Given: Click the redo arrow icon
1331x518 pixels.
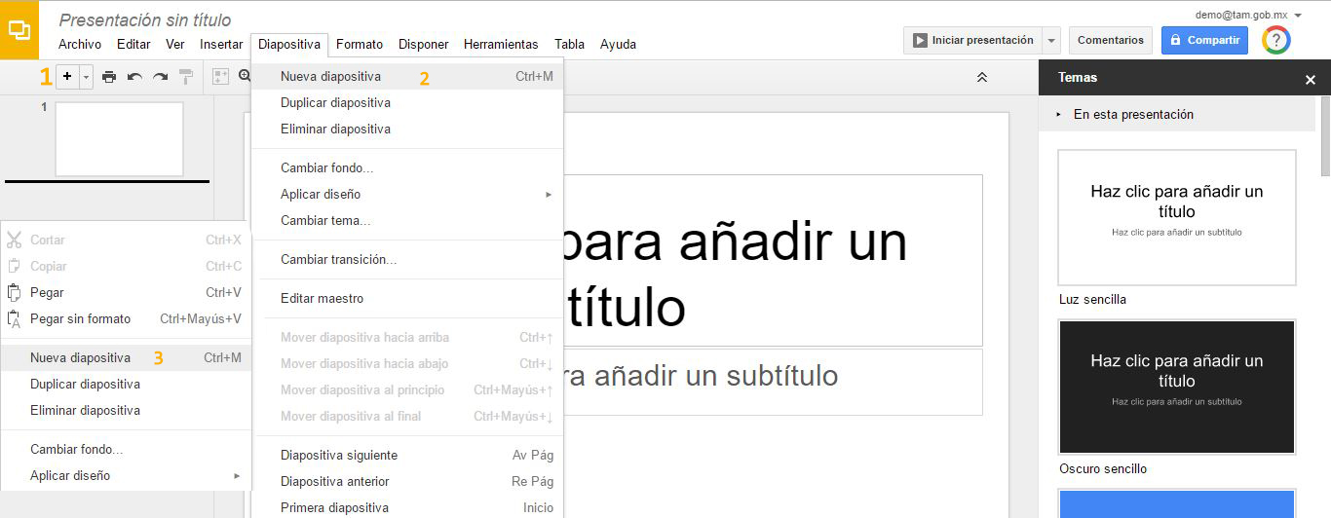Looking at the screenshot, I should click(x=160, y=77).
